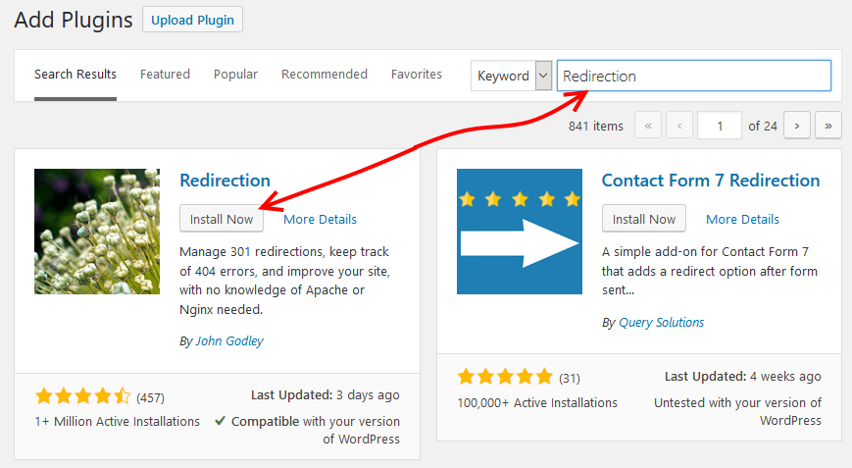
Task: Click the first page double-arrow button
Action: tap(648, 126)
